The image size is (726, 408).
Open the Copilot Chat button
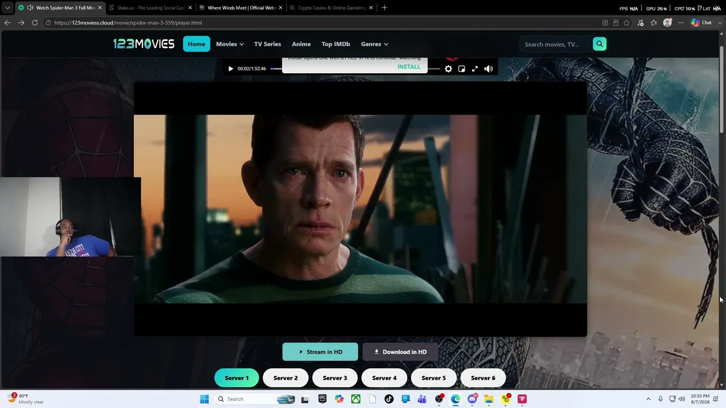pyautogui.click(x=701, y=23)
